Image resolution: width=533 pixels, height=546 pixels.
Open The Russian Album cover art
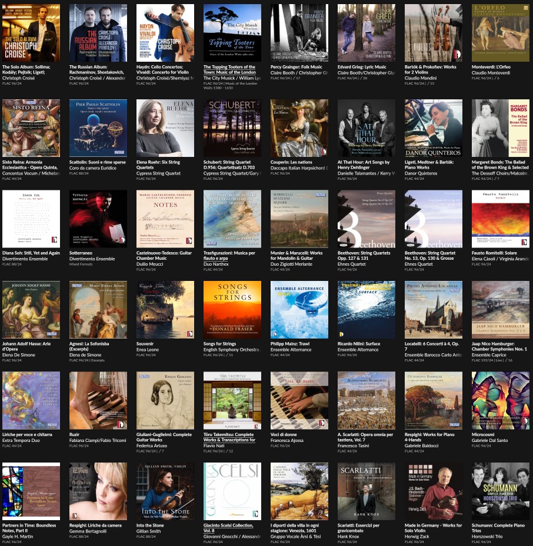pos(98,33)
